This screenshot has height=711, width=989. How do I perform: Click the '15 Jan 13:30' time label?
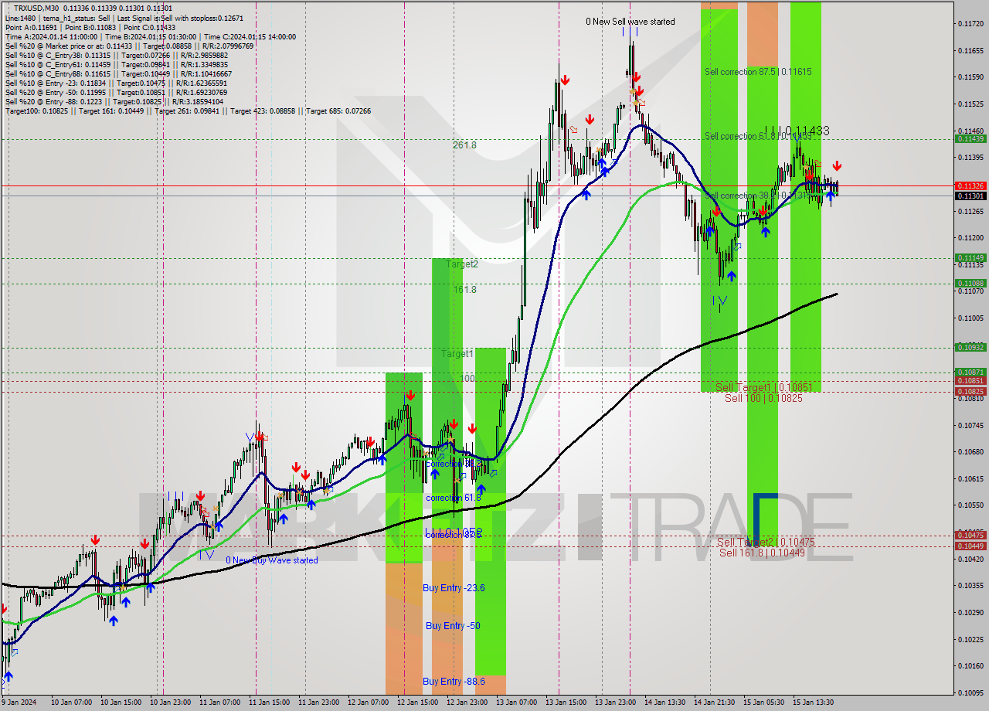tap(813, 702)
